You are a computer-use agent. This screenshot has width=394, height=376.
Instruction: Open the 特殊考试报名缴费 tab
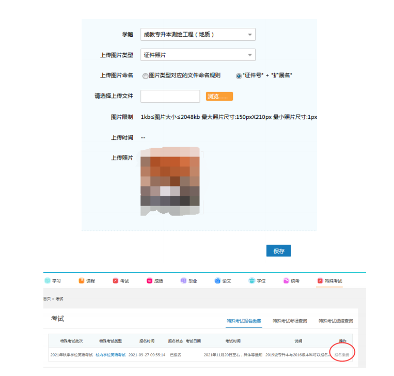click(x=244, y=321)
